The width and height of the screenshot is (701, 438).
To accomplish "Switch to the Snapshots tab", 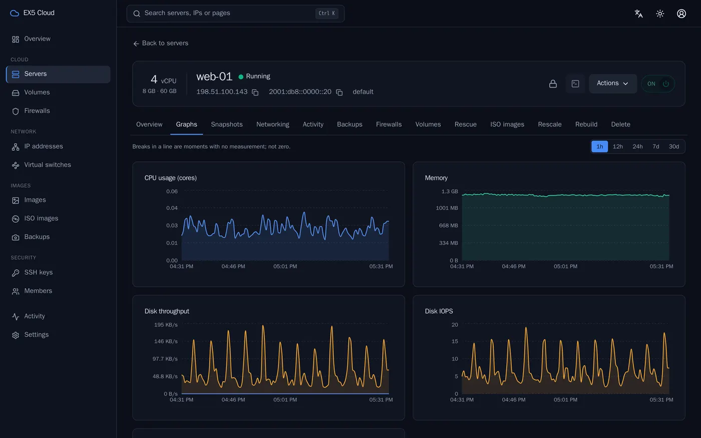I will coord(227,125).
